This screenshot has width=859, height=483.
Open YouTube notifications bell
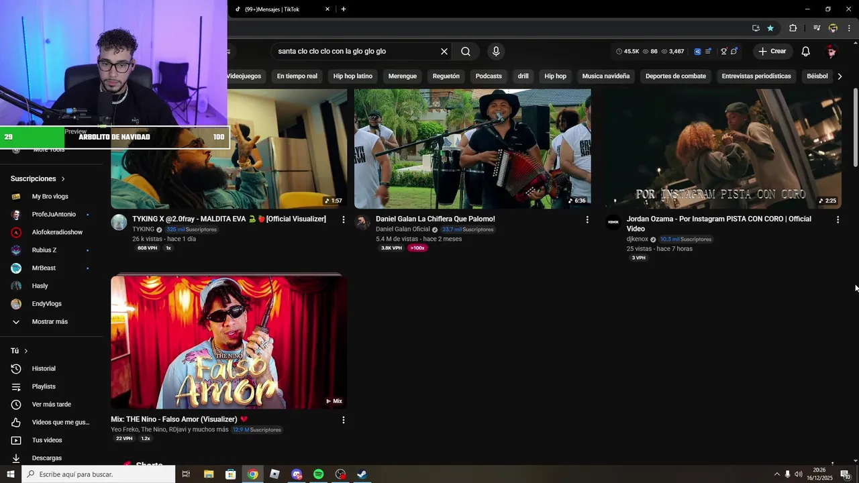[806, 51]
